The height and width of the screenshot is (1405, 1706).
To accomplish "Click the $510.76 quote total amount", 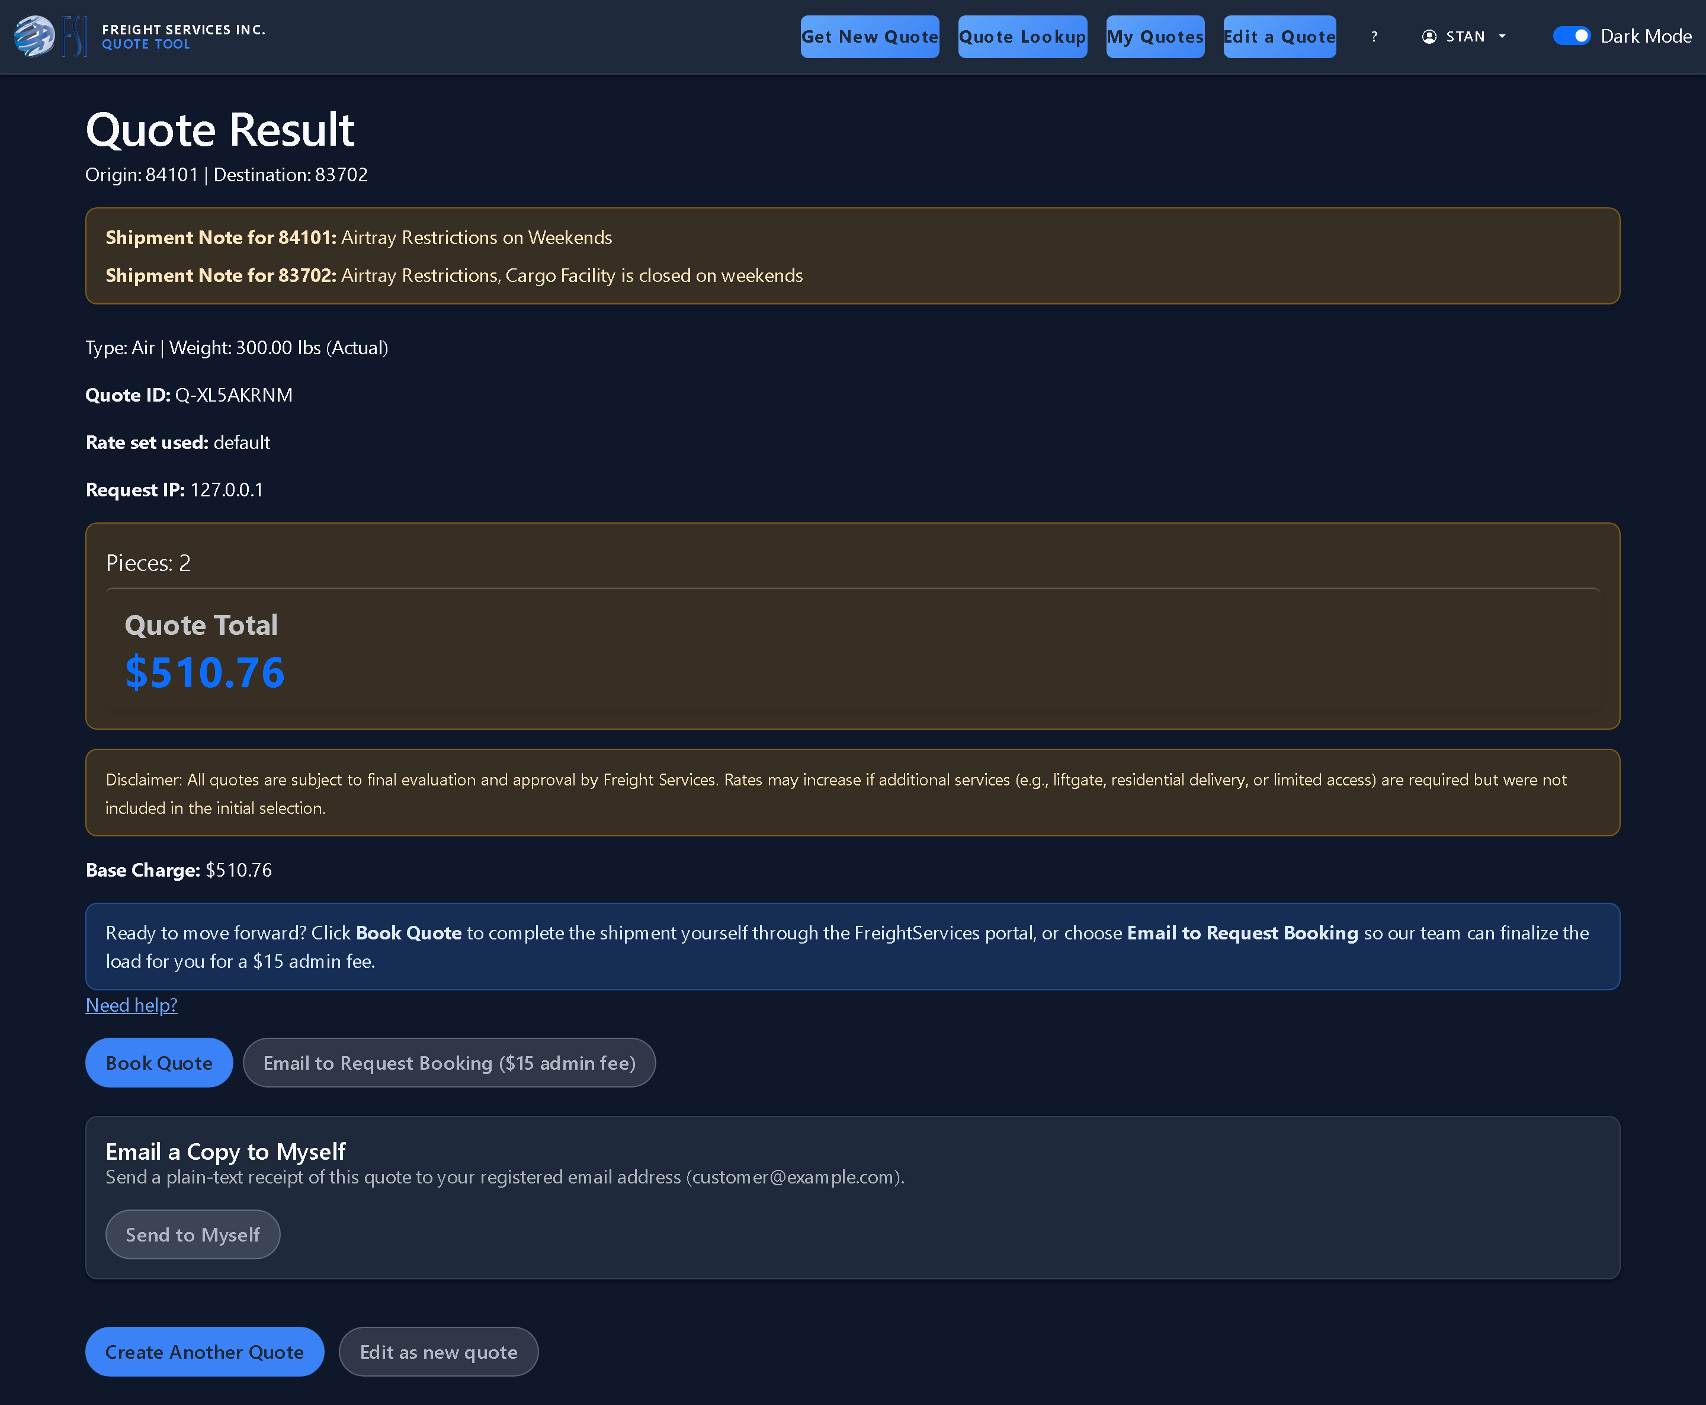I will pyautogui.click(x=205, y=672).
